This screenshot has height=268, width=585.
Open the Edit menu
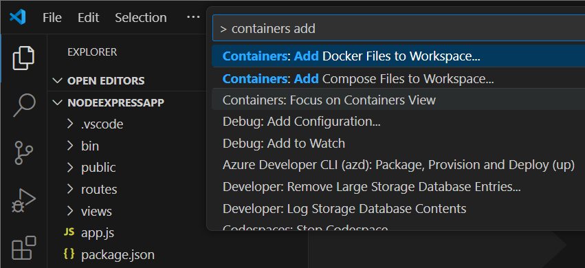(x=89, y=17)
